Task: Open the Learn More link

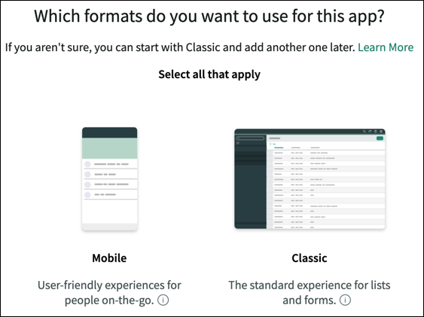Action: [x=386, y=47]
